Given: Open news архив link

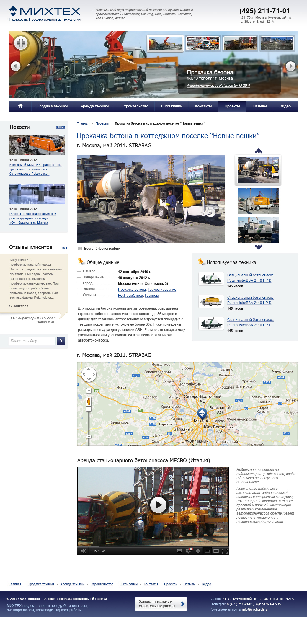Looking at the screenshot, I should coord(61,127).
